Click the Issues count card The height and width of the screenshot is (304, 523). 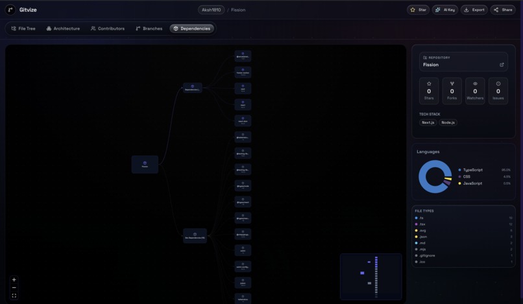click(498, 91)
